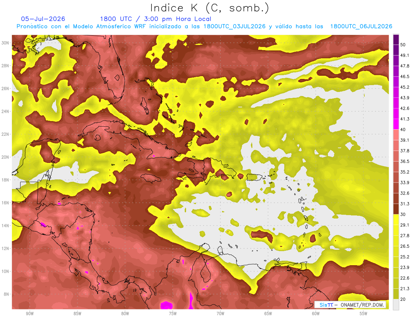Click the '70W' longitude label
412x318 pixels.
(x=220, y=314)
